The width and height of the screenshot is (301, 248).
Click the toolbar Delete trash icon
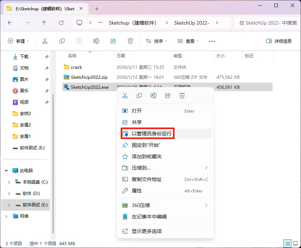point(130,41)
